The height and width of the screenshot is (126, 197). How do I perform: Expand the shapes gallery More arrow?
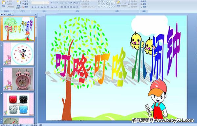tap(114, 7)
